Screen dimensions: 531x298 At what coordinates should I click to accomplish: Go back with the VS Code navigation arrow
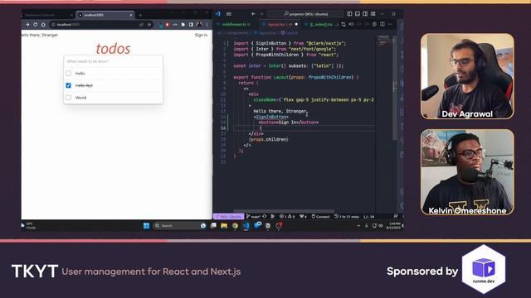click(253, 14)
